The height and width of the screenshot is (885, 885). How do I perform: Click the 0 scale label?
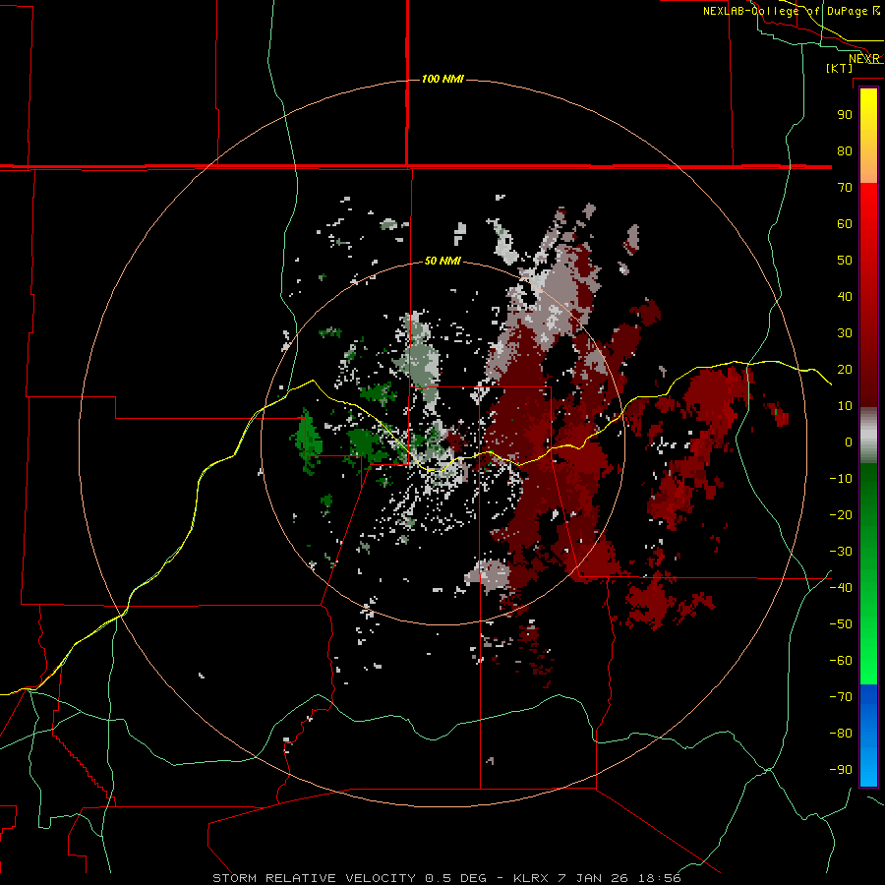849,442
